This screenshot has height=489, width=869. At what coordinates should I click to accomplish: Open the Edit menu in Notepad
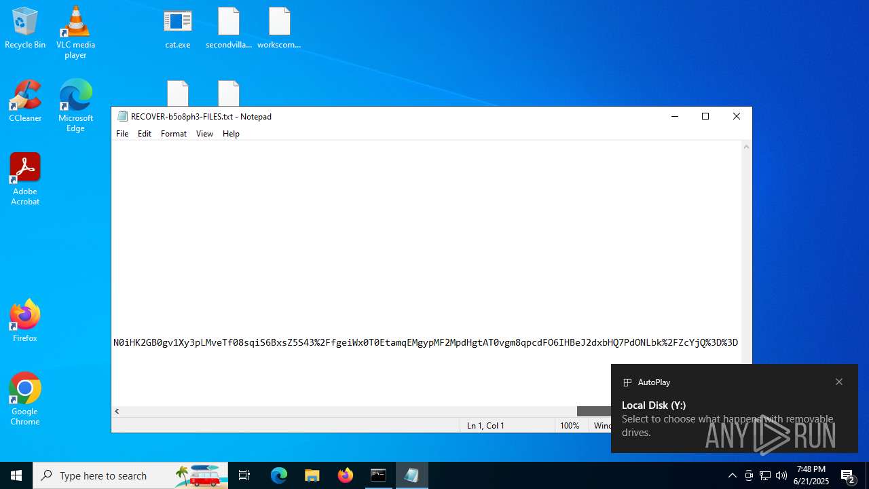[x=145, y=134]
